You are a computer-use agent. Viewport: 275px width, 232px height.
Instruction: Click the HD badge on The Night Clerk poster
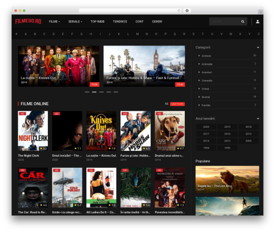coord(23,114)
